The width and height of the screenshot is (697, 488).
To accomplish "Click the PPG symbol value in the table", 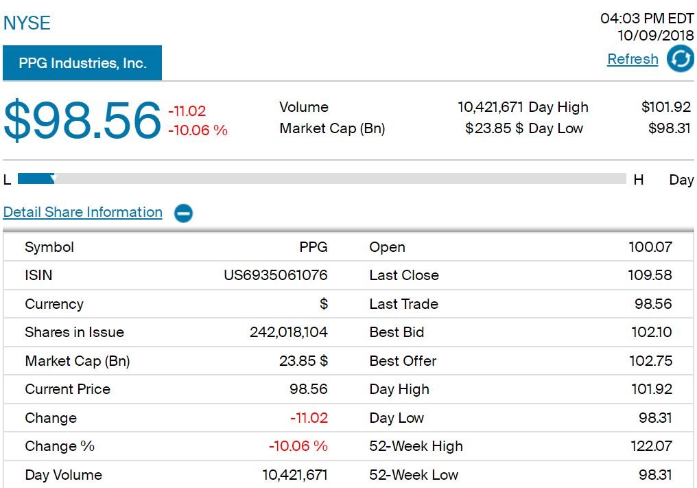I will (x=313, y=247).
